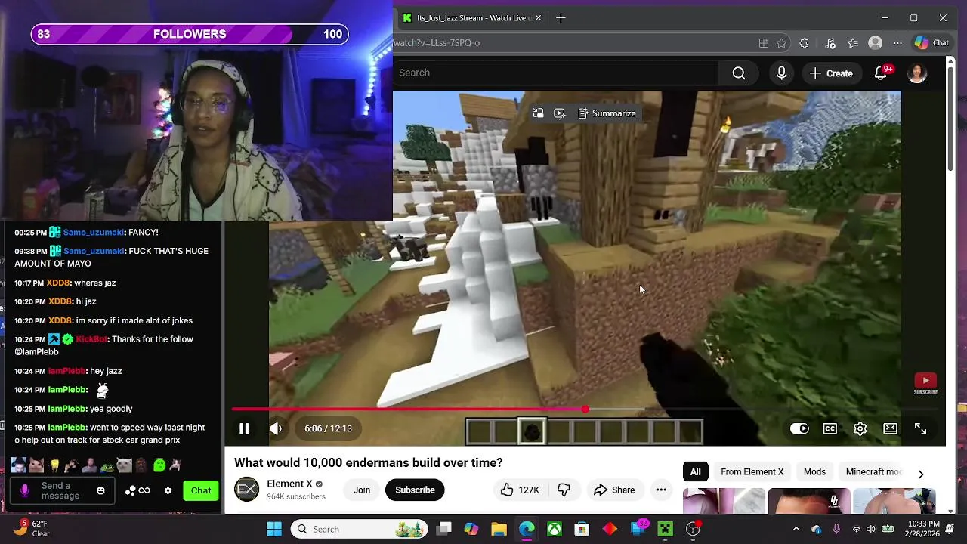This screenshot has width=967, height=544.
Task: Open Element X channel name link
Action: coord(289,484)
